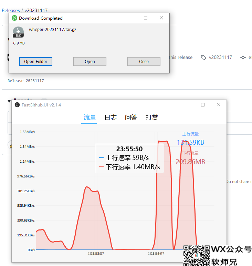252x266 pixels.
Task: Click Close button in Download Completed dialog
Action: click(x=144, y=61)
